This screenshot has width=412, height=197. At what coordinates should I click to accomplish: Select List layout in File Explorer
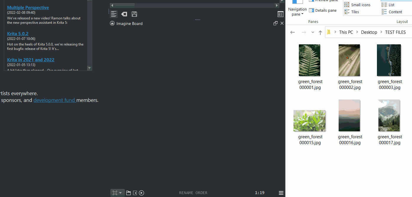(388, 5)
